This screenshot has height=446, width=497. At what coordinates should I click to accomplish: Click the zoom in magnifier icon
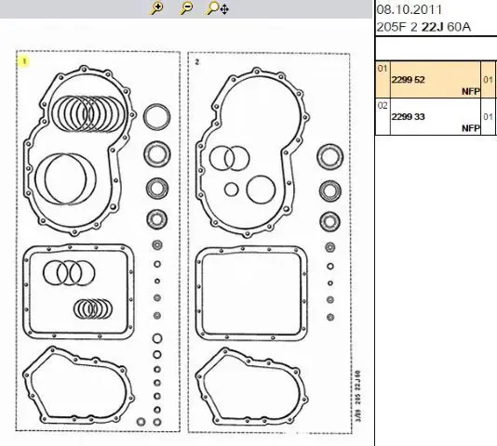[156, 8]
